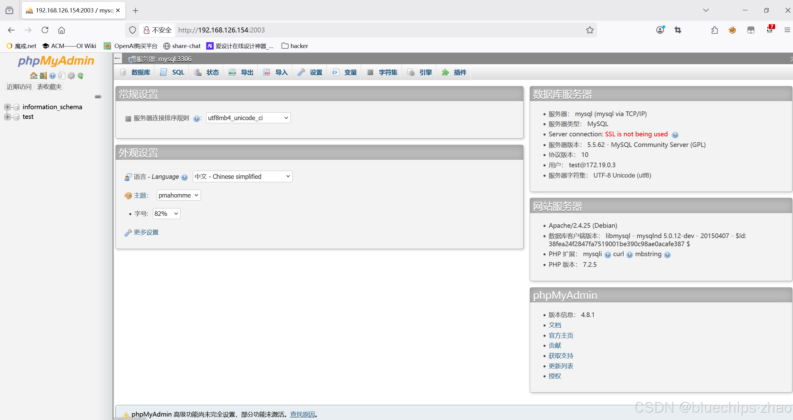This screenshot has height=420, width=793.
Task: Click the help icon next to SSL warning
Action: click(675, 135)
